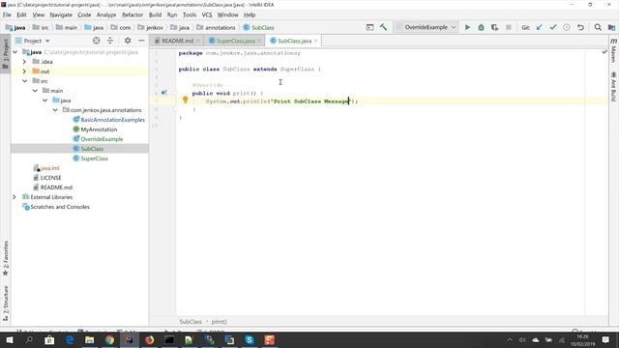Open the File menu

(x=7, y=15)
